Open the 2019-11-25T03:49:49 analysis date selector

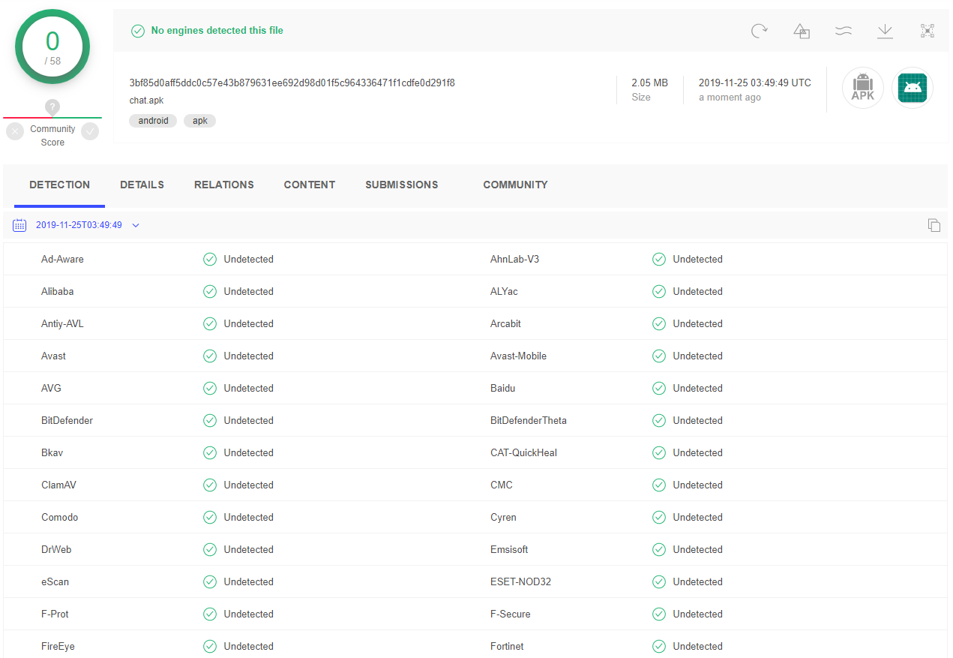coord(79,225)
